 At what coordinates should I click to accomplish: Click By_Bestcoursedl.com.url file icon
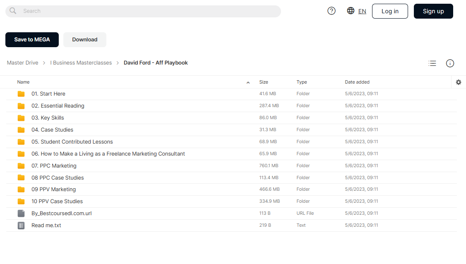pyautogui.click(x=21, y=214)
